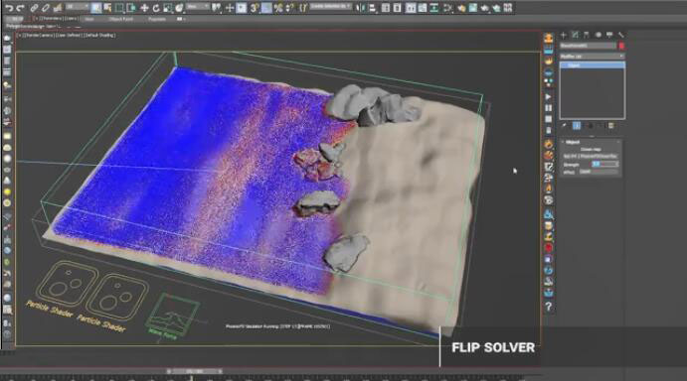Image resolution: width=687 pixels, height=381 pixels.
Task: Click the Undo arrow in the main toolbar
Action: point(9,8)
